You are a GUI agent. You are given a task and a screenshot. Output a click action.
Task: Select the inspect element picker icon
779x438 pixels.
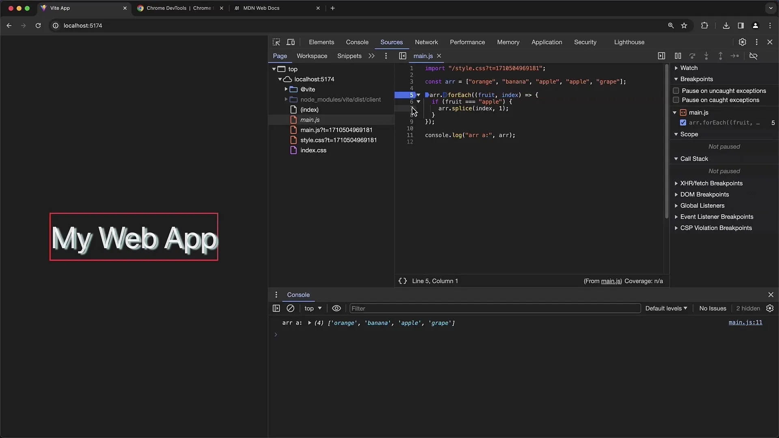pos(276,42)
